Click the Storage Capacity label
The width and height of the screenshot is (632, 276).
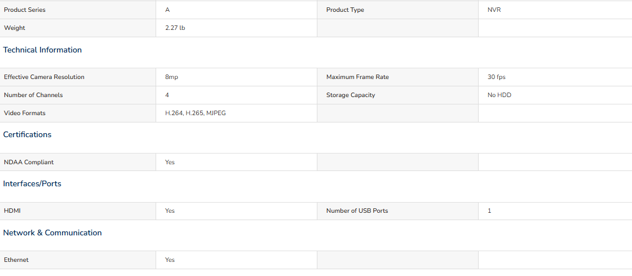click(351, 95)
